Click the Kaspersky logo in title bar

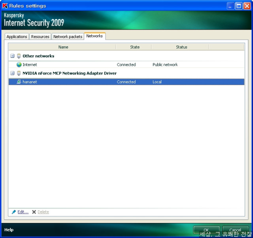pos(5,6)
